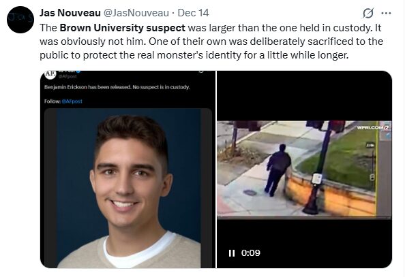Pause the video with the pause icon

tap(232, 253)
